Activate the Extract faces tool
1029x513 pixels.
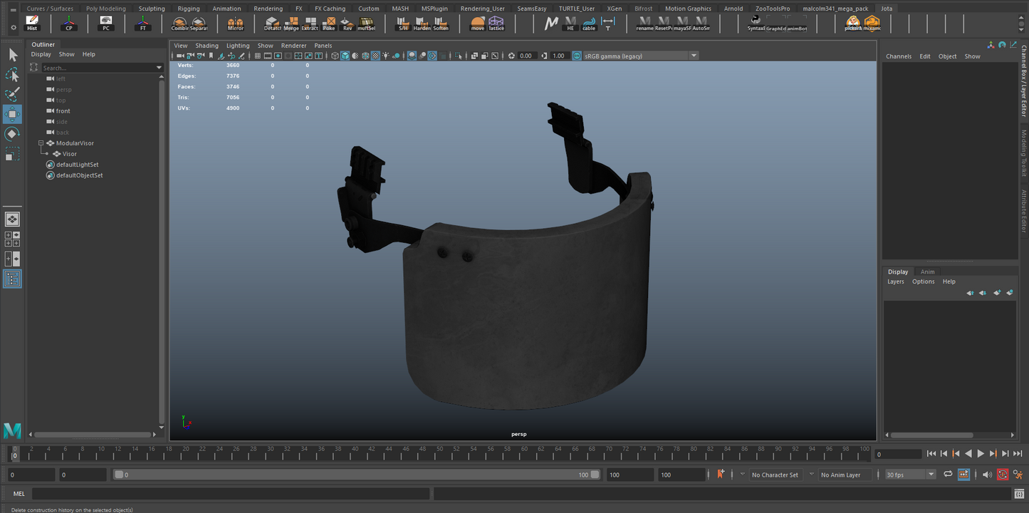click(309, 24)
